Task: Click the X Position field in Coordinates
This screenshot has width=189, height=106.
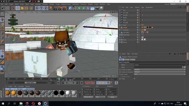Action: pos(88,89)
